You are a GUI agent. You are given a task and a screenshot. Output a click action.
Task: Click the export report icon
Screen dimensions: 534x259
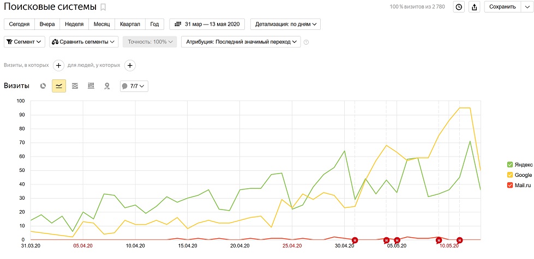474,7
